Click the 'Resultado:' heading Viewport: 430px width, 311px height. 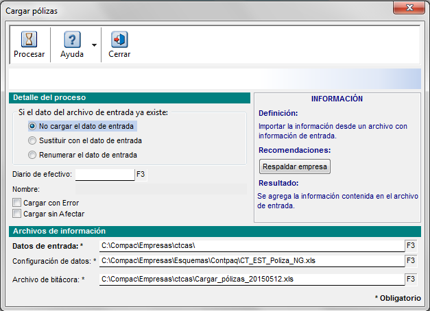click(278, 183)
